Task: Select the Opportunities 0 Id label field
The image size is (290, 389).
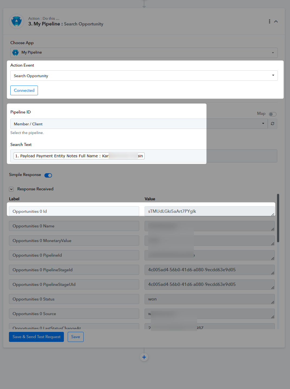Action: 74,211
